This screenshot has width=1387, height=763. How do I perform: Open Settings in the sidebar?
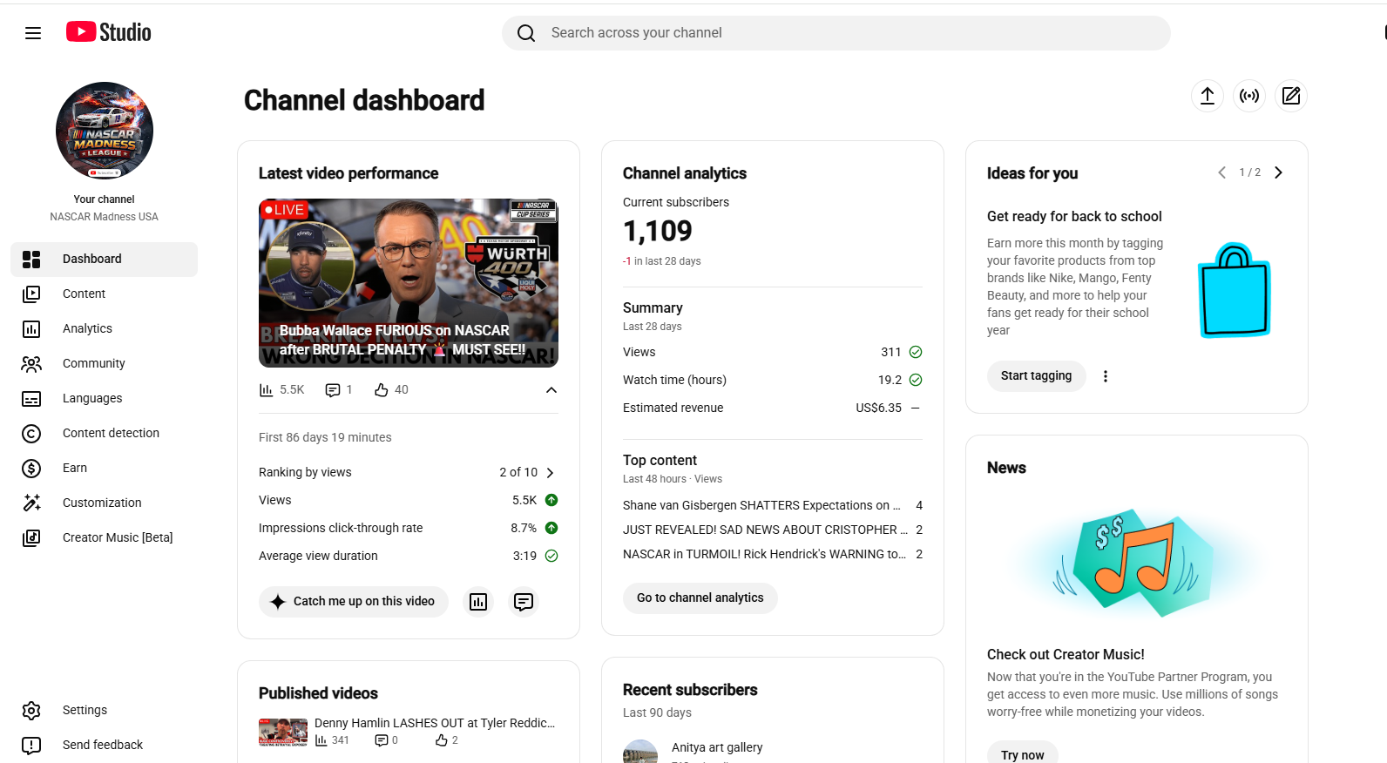pyautogui.click(x=105, y=711)
